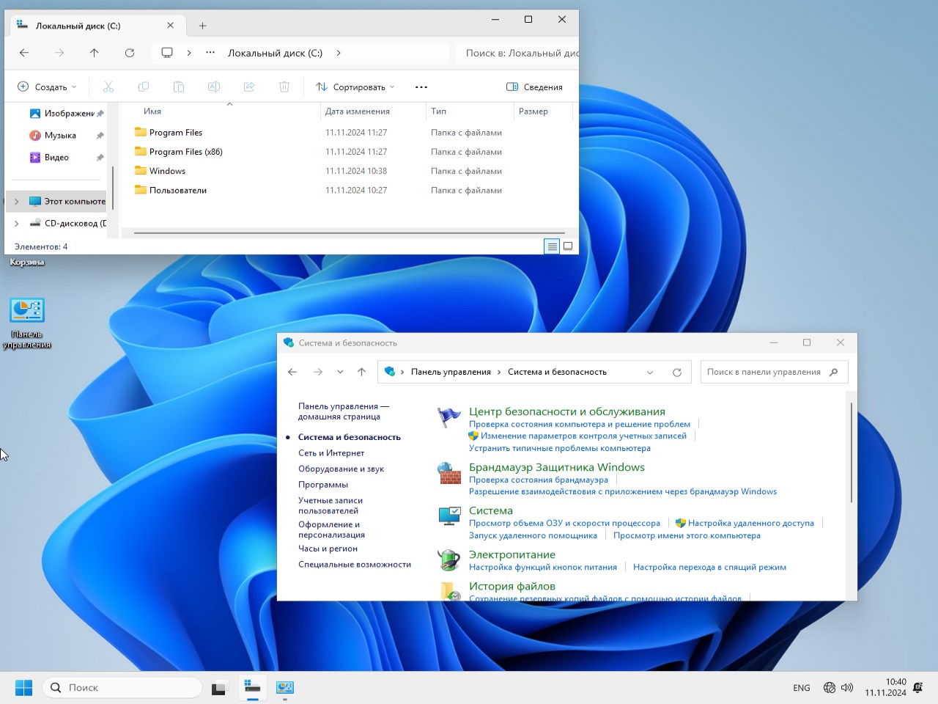Go back in the Control Panel window
Screen dimensions: 938x704
click(x=292, y=372)
